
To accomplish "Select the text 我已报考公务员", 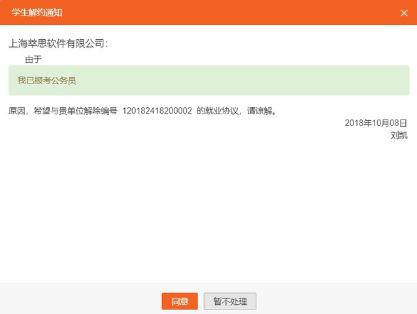I will pyautogui.click(x=46, y=80).
